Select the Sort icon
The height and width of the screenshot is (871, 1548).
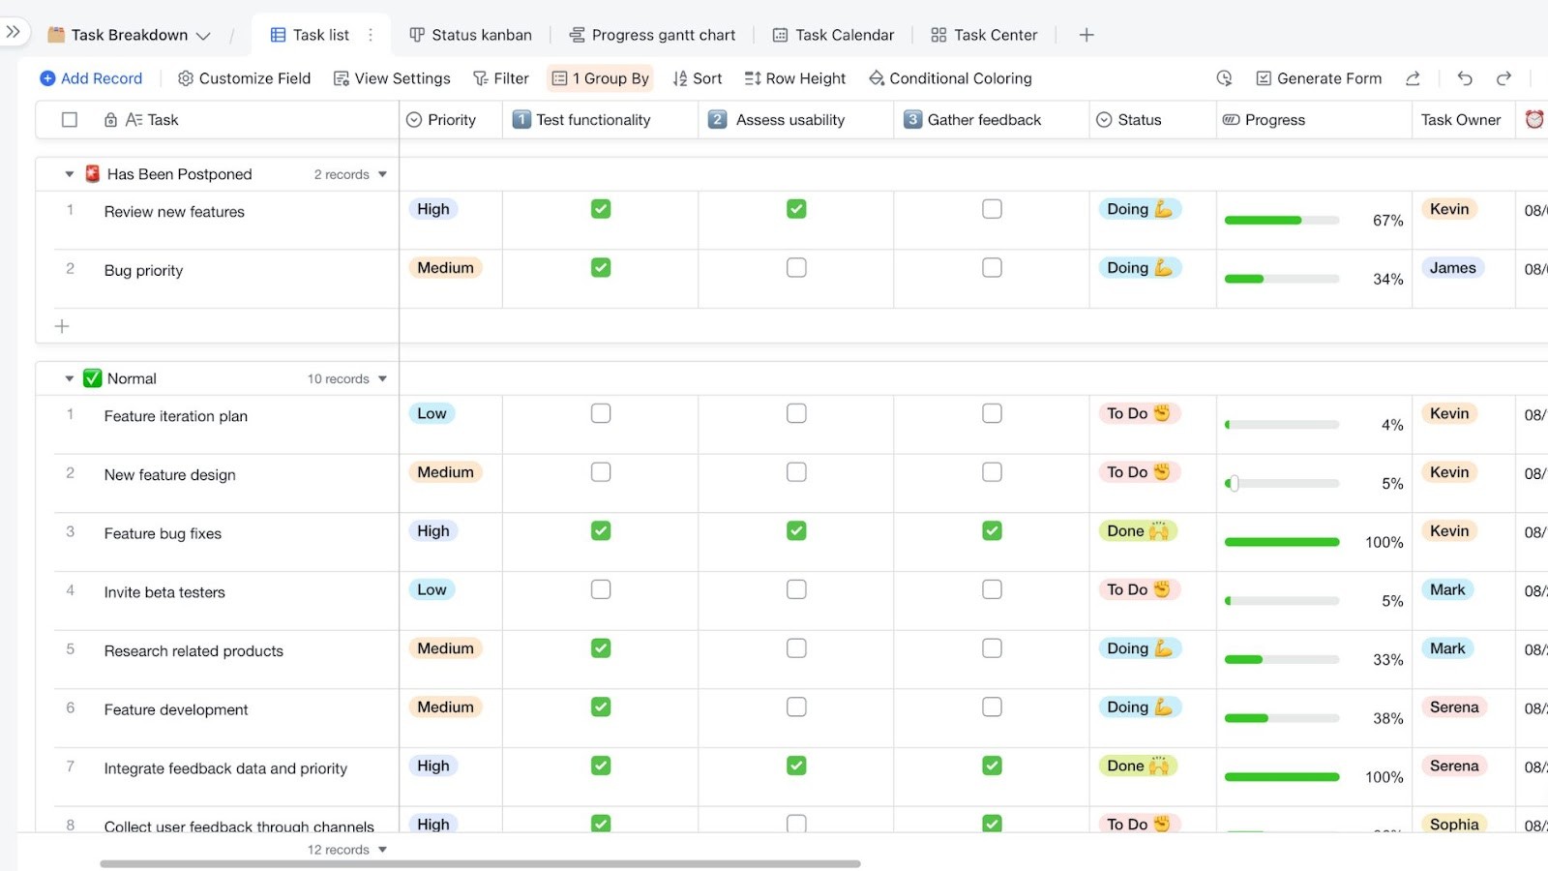click(x=697, y=78)
